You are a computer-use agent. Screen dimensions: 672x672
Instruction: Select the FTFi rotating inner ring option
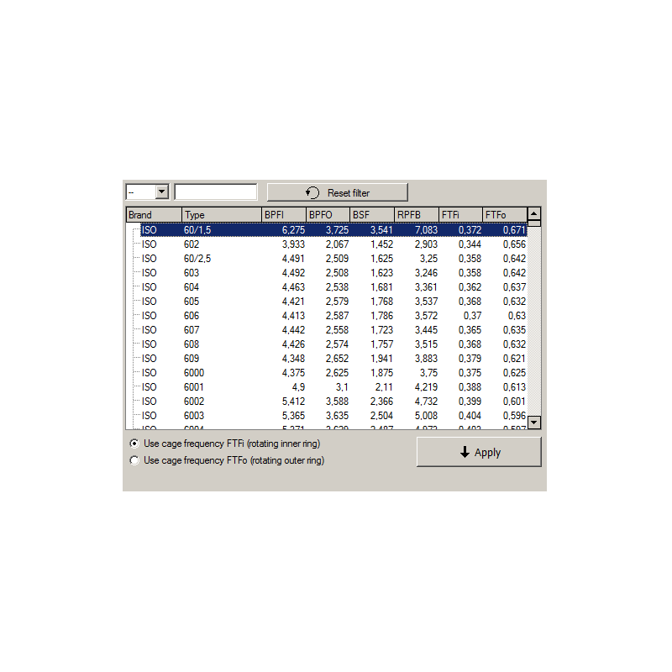click(134, 443)
